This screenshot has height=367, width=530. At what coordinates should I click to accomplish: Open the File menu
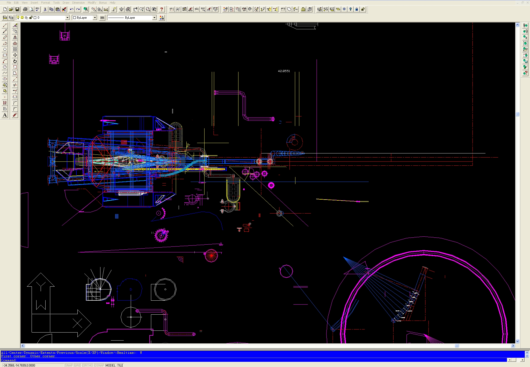[9, 3]
